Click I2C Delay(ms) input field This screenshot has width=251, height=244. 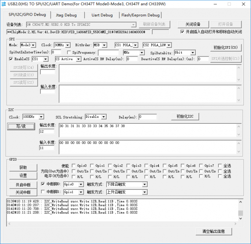[148, 117]
